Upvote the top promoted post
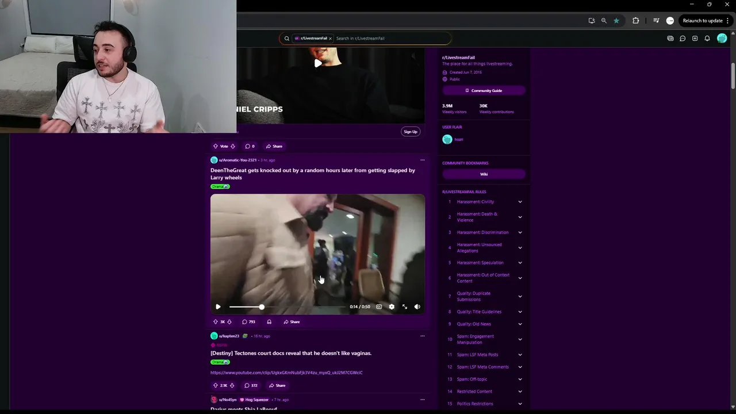The width and height of the screenshot is (736, 414). [216, 146]
